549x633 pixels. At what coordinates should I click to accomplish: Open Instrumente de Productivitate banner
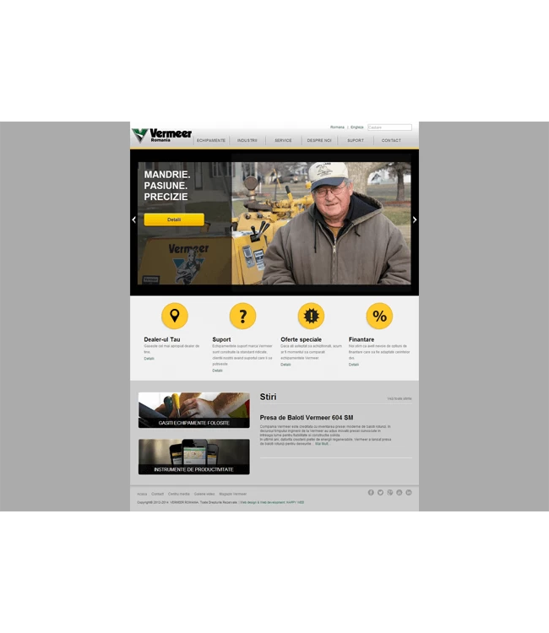click(x=194, y=457)
